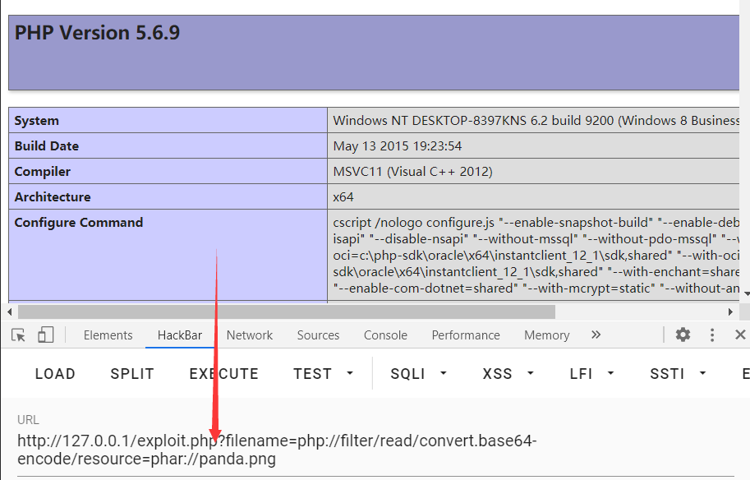Expand the SSTI dropdown menu
Screen dimensions: 750x480
coord(678,374)
